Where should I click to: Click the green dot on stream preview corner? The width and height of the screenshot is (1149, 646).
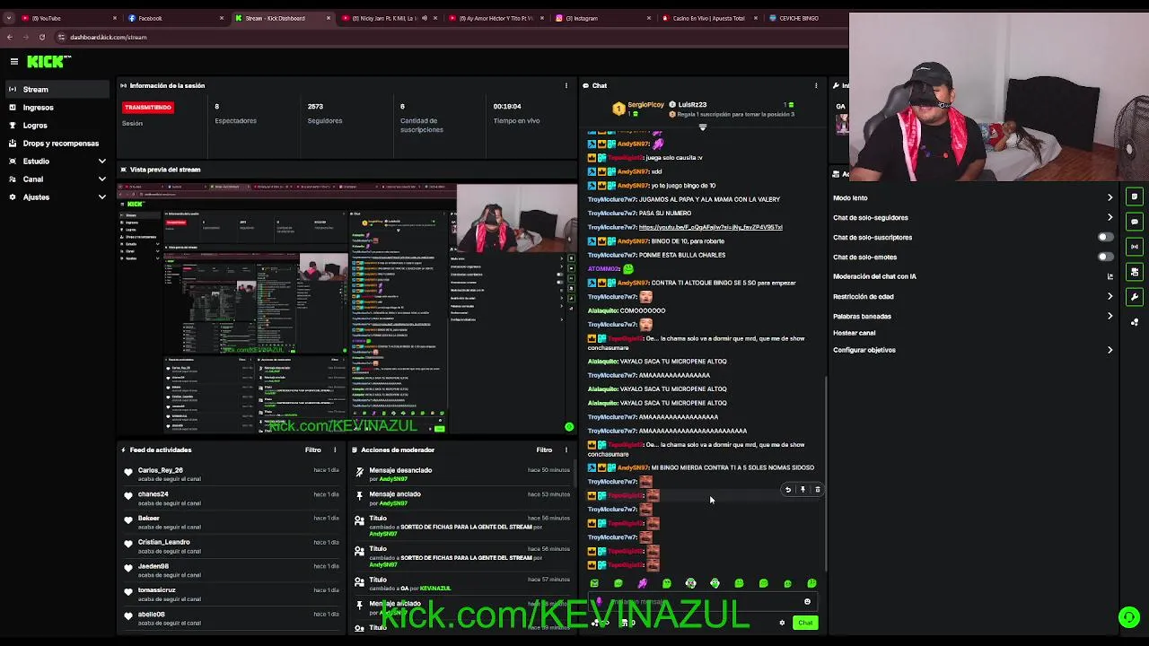tap(569, 427)
